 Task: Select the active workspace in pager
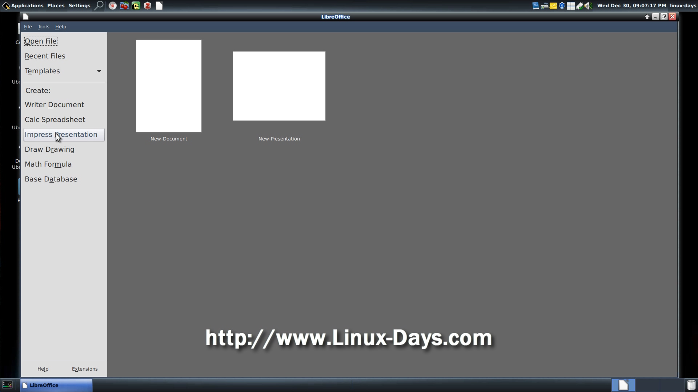pos(623,385)
